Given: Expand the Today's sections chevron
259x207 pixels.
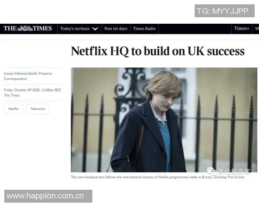Looking at the screenshot, I should (95, 29).
